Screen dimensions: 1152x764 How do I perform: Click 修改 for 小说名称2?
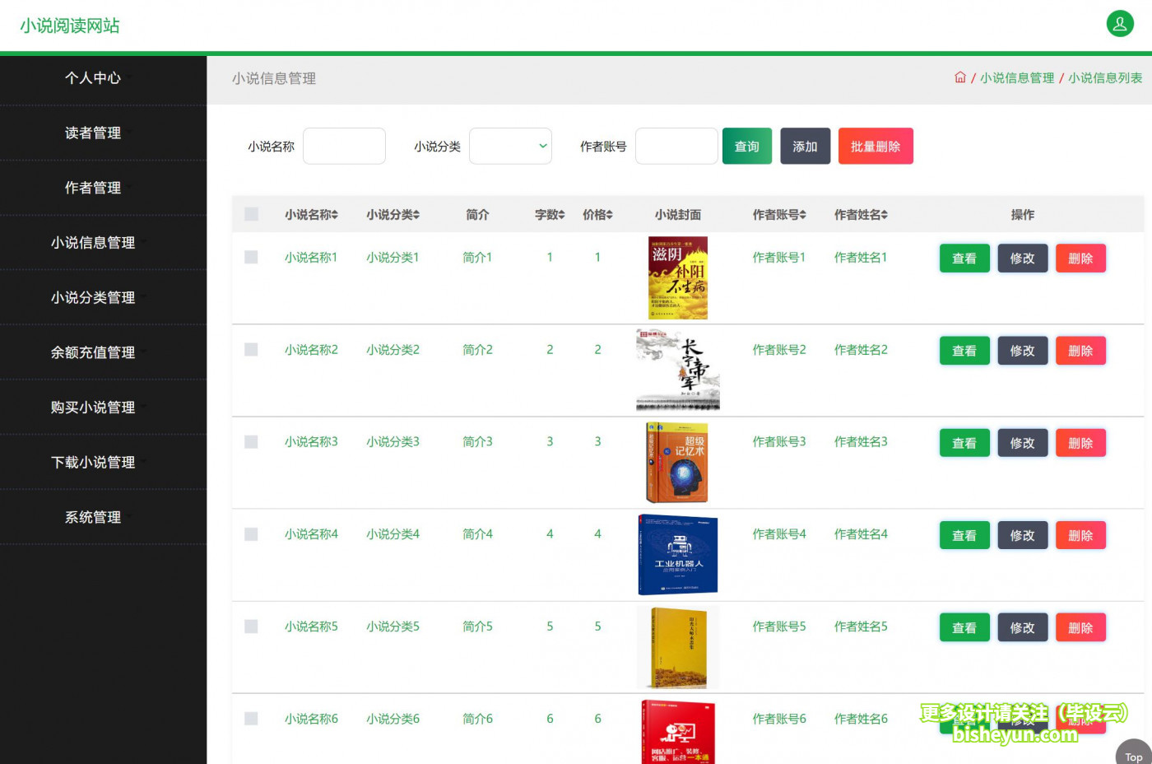pos(1023,350)
